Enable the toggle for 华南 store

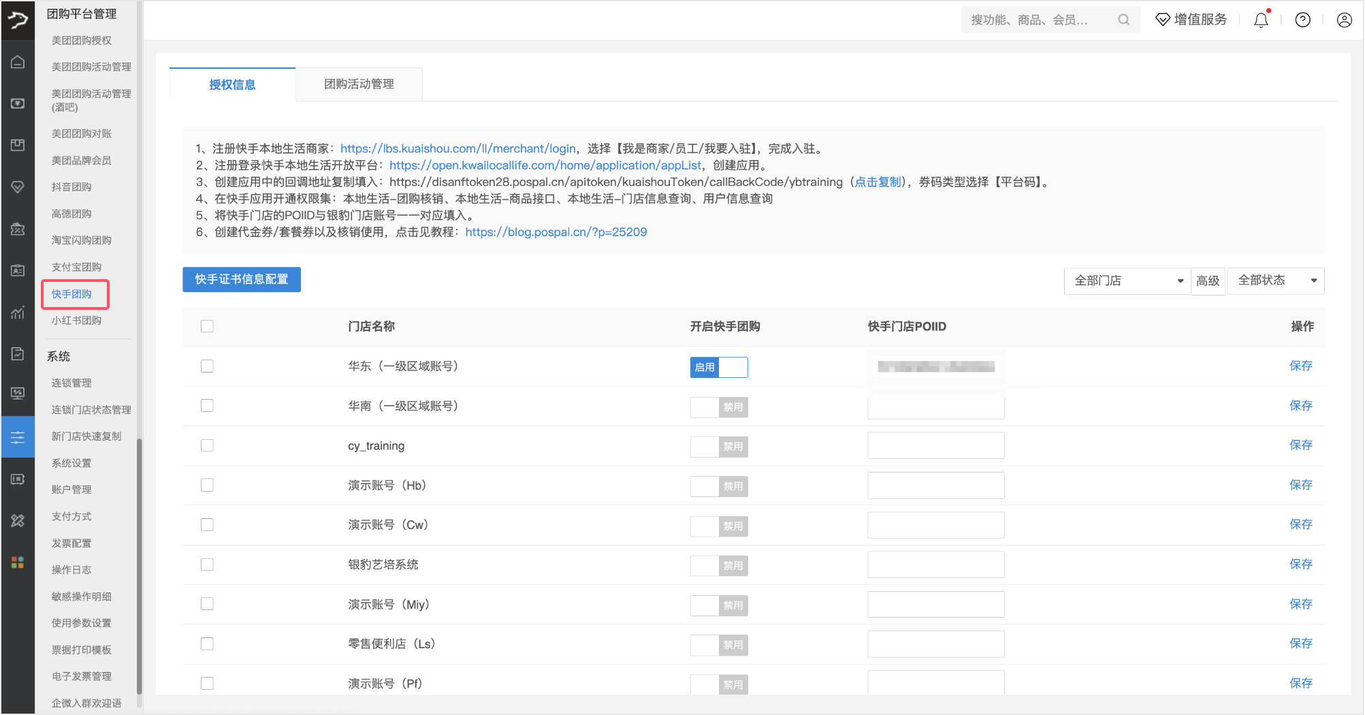[x=718, y=407]
